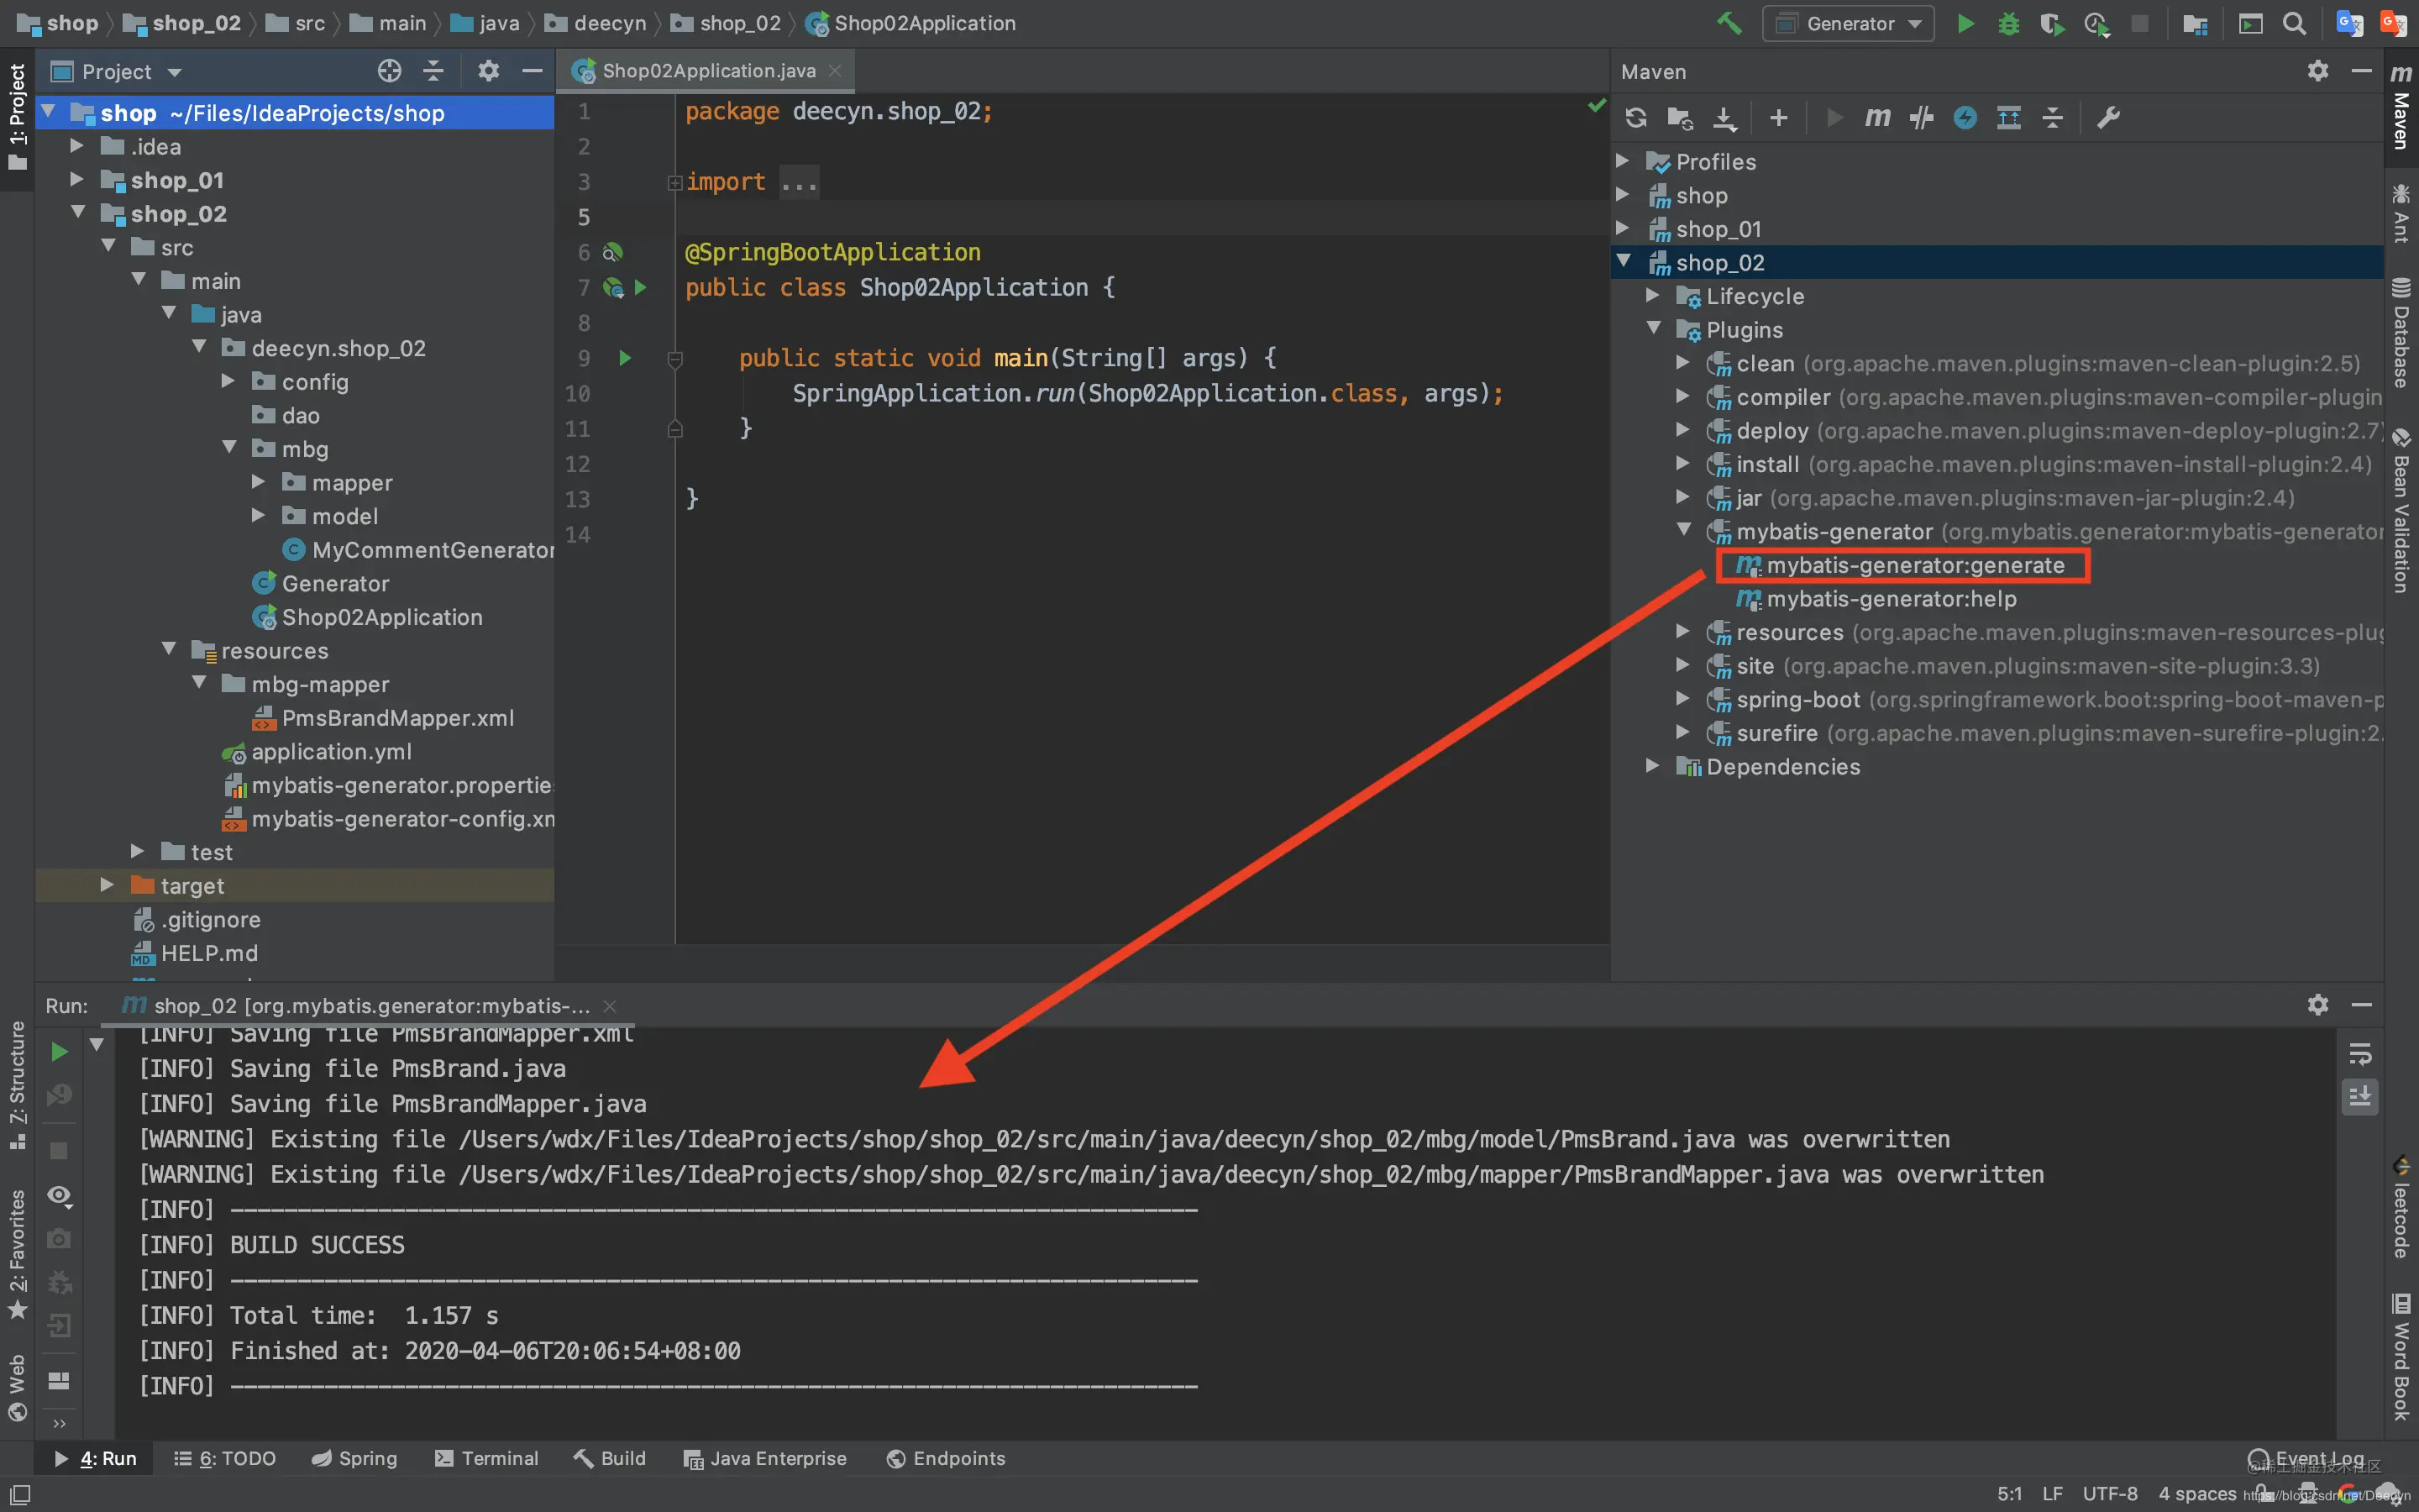This screenshot has height=1512, width=2419.
Task: Click the Debug bug icon in top toolbar
Action: (2008, 24)
